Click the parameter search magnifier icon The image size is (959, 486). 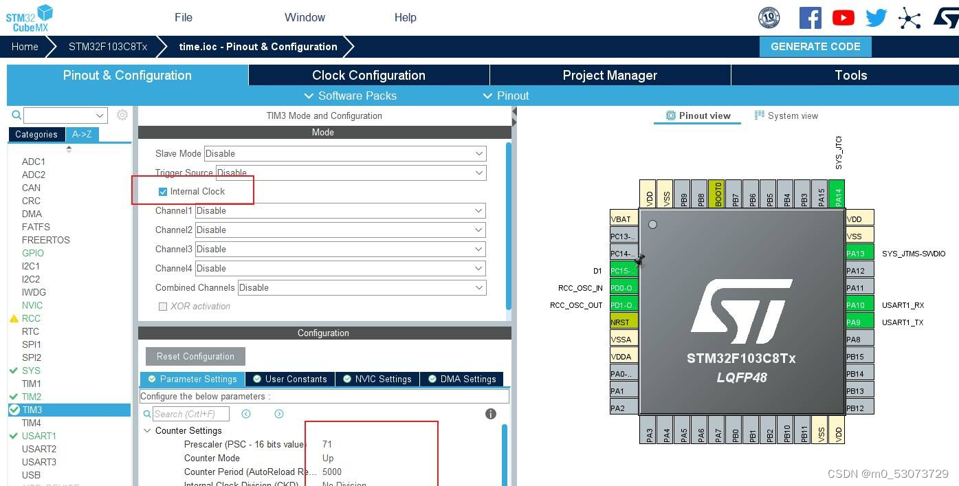click(x=147, y=414)
